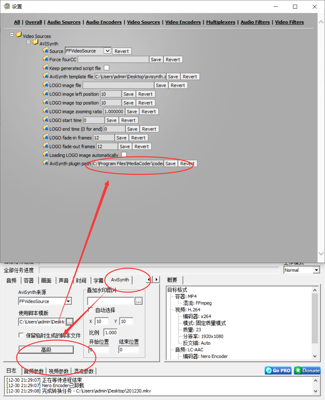Open the watermark image browse (...) icon

pyautogui.click(x=139, y=300)
